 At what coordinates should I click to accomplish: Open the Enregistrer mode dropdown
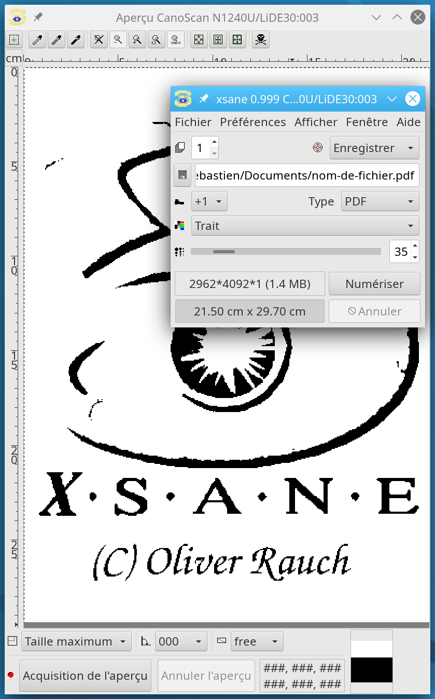coord(374,148)
